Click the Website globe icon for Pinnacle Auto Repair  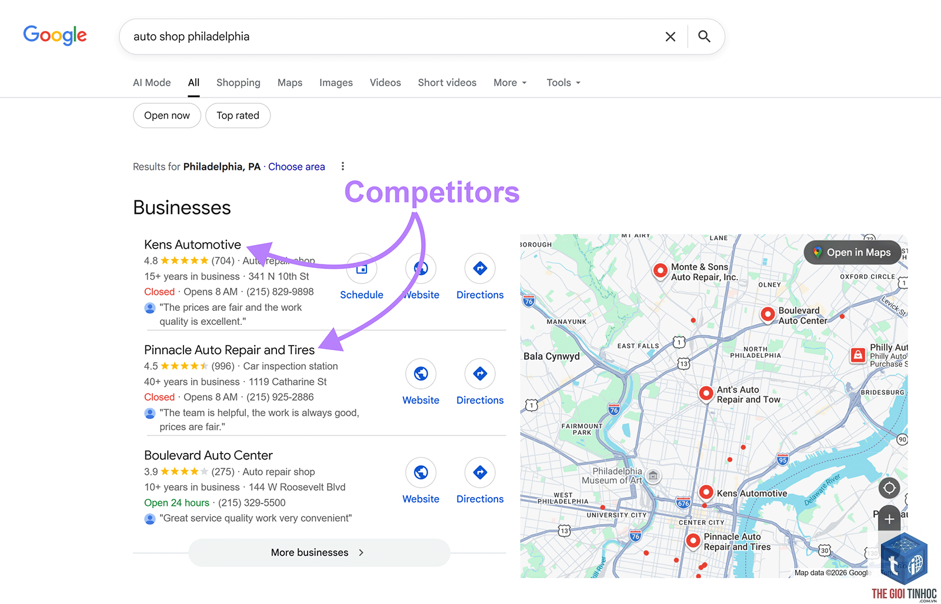[x=421, y=374]
